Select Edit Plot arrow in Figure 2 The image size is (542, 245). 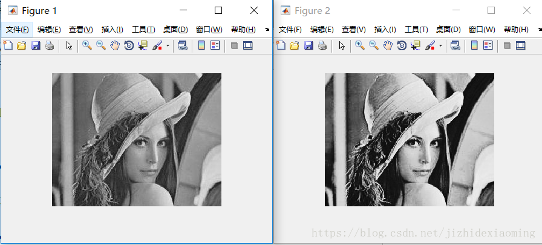click(342, 45)
